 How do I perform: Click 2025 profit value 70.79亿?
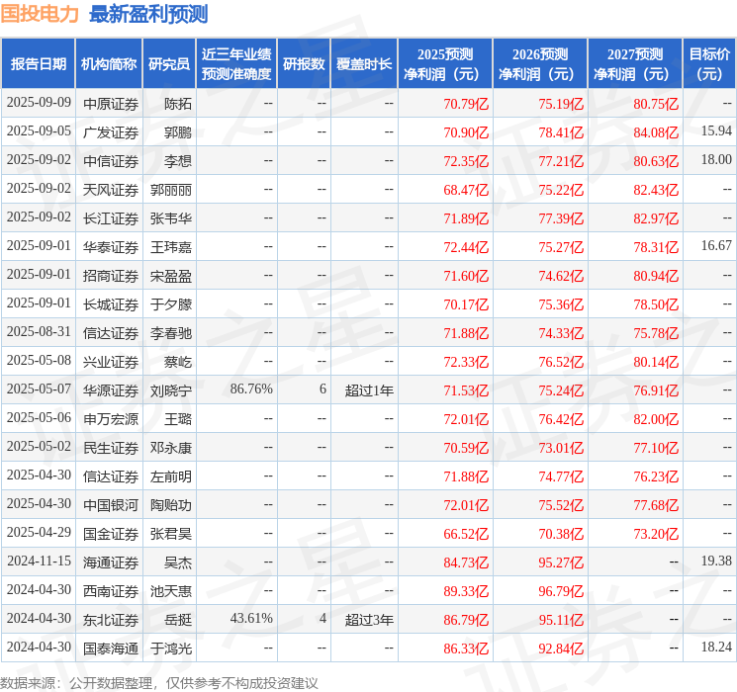[x=466, y=104]
